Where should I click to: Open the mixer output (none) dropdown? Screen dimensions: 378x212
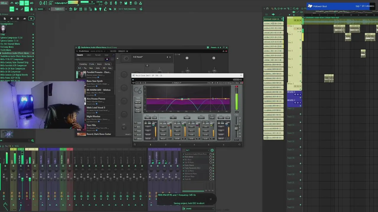[198, 208]
